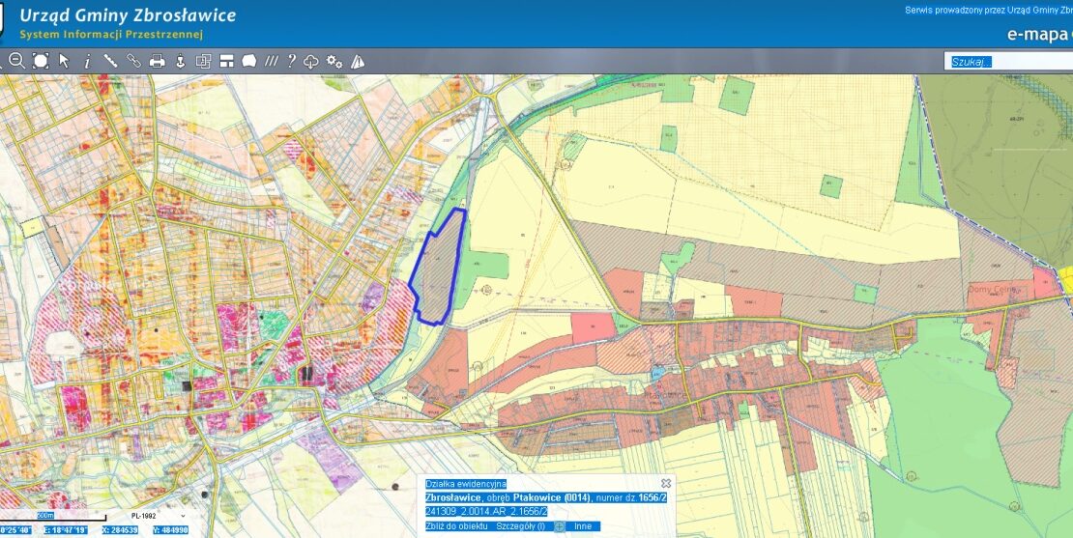Open 'Szczegóły (I)' parcel details link
Image resolution: width=1073 pixels, height=538 pixels.
pos(521,526)
